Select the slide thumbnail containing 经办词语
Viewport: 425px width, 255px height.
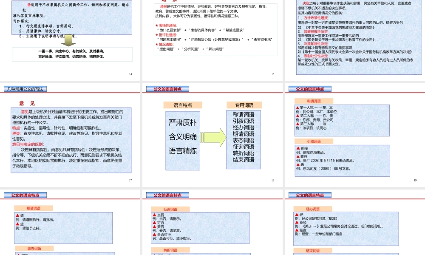coord(355,222)
